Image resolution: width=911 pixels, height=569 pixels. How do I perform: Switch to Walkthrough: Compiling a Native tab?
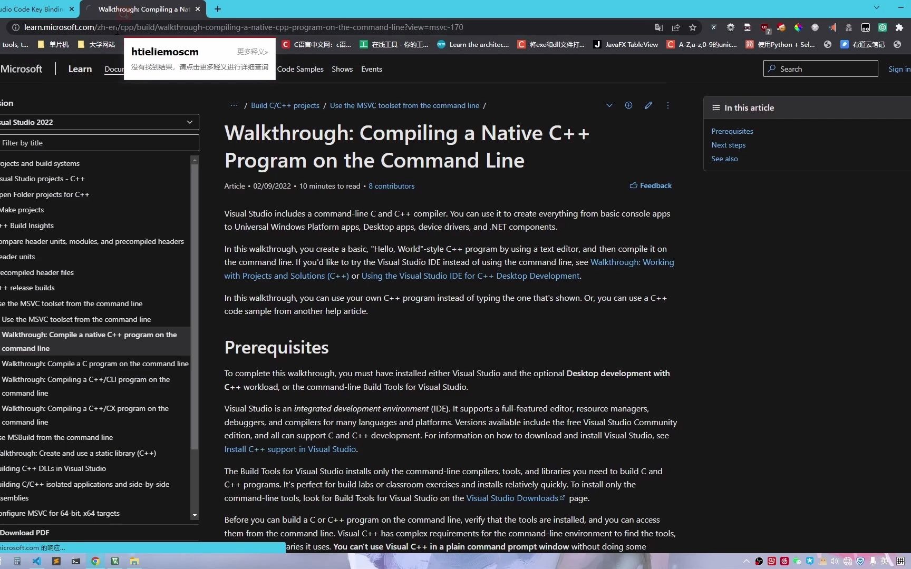click(x=143, y=9)
